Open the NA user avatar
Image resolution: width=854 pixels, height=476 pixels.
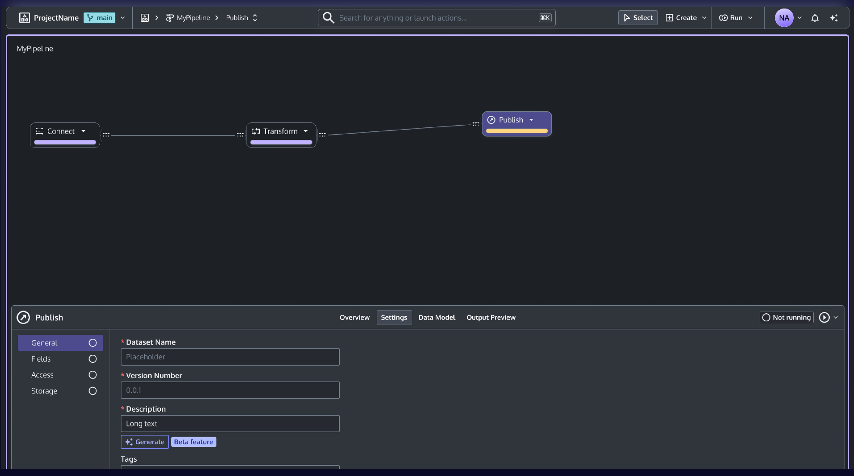click(x=784, y=18)
